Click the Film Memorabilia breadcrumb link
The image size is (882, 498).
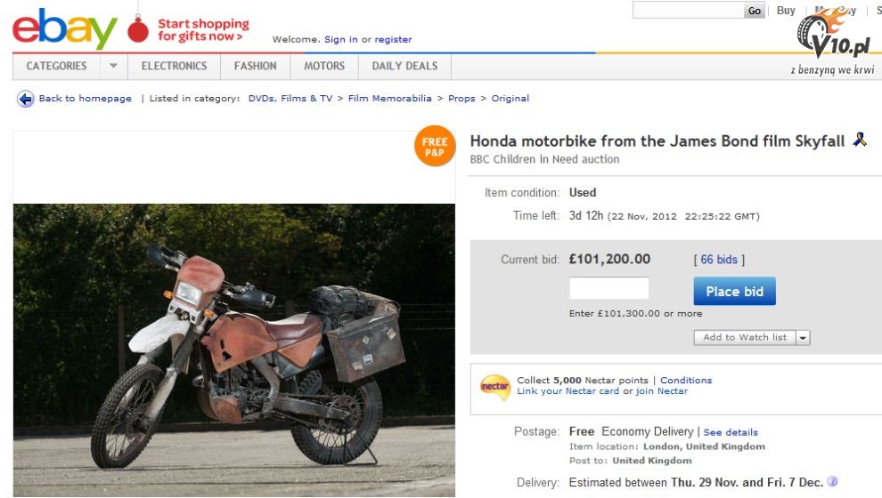[390, 98]
